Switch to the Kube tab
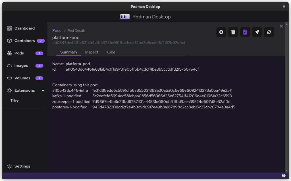 pos(111,52)
